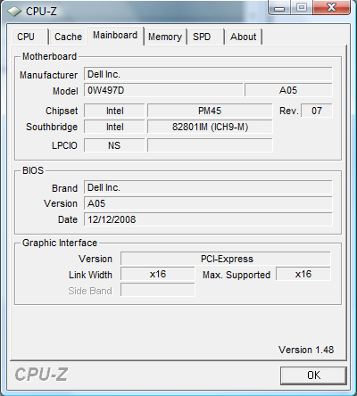
Task: Open the Cache tab
Action: pyautogui.click(x=68, y=37)
